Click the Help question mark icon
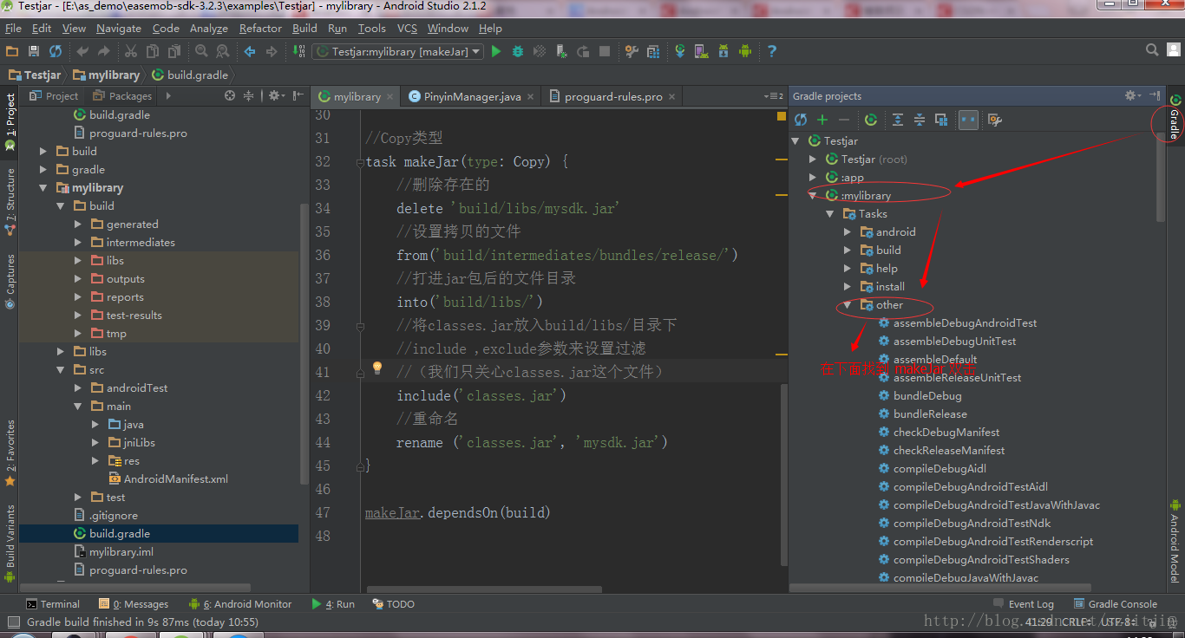The height and width of the screenshot is (638, 1185). point(772,52)
